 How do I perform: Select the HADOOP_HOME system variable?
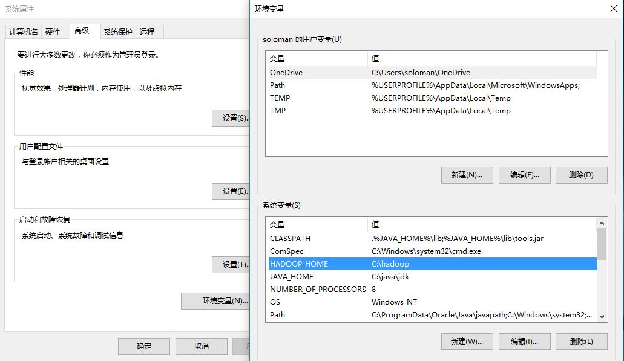[433, 263]
